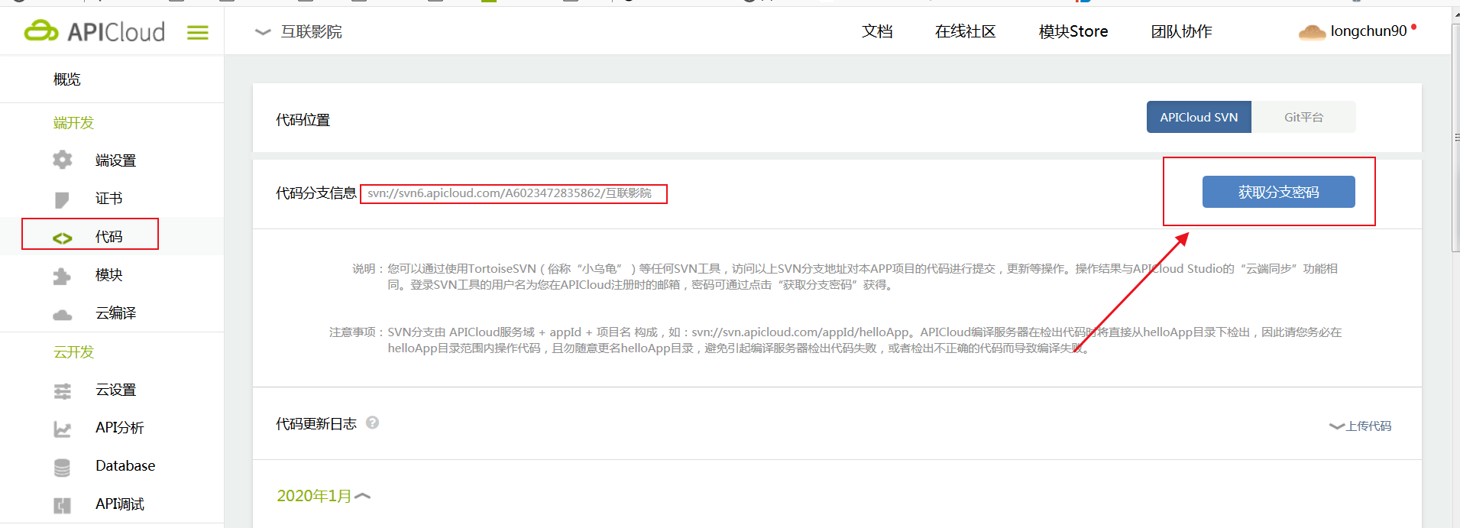Click the code brackets icon beside 代码
Viewport: 1460px width, 528px height.
point(63,238)
